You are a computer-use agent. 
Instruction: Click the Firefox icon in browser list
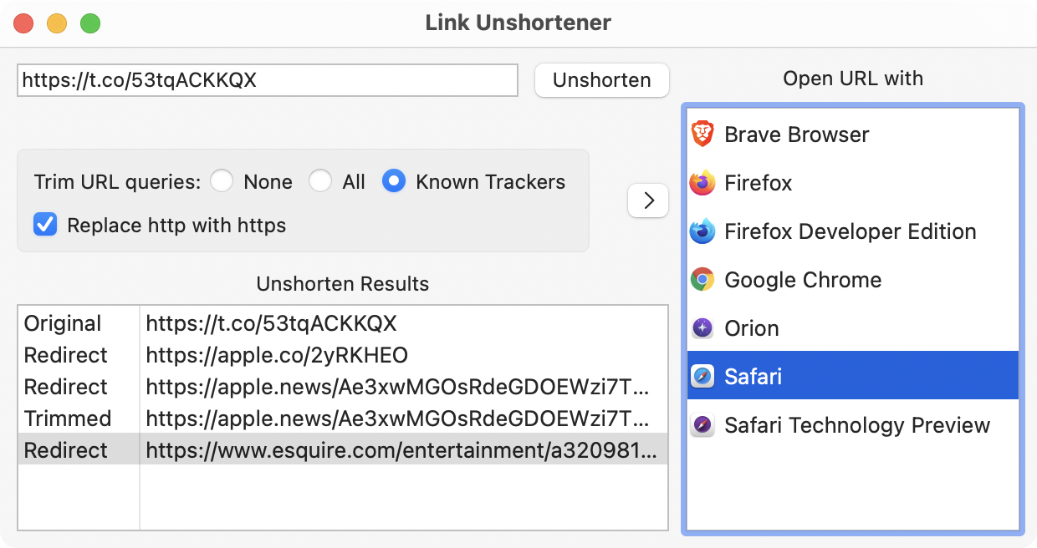[x=702, y=183]
